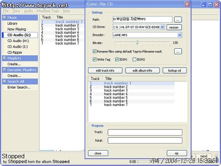Browse for path with the ellipsis button
Viewport: 221px width, 166px height.
pos(178,19)
